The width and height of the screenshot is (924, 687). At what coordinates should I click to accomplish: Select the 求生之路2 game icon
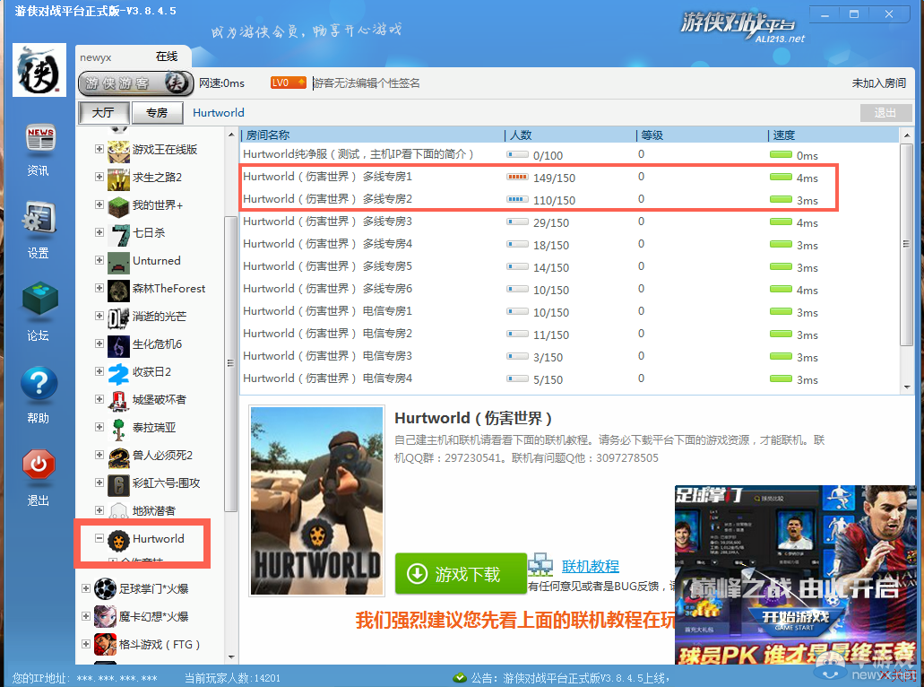point(118,178)
